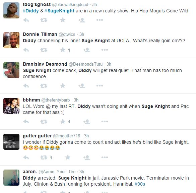This screenshot has width=196, height=193.
Task: Retweet gutter gutter's tweet
Action: (44, 157)
